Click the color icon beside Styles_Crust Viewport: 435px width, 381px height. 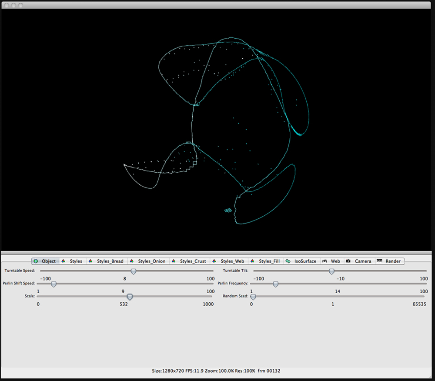174,261
